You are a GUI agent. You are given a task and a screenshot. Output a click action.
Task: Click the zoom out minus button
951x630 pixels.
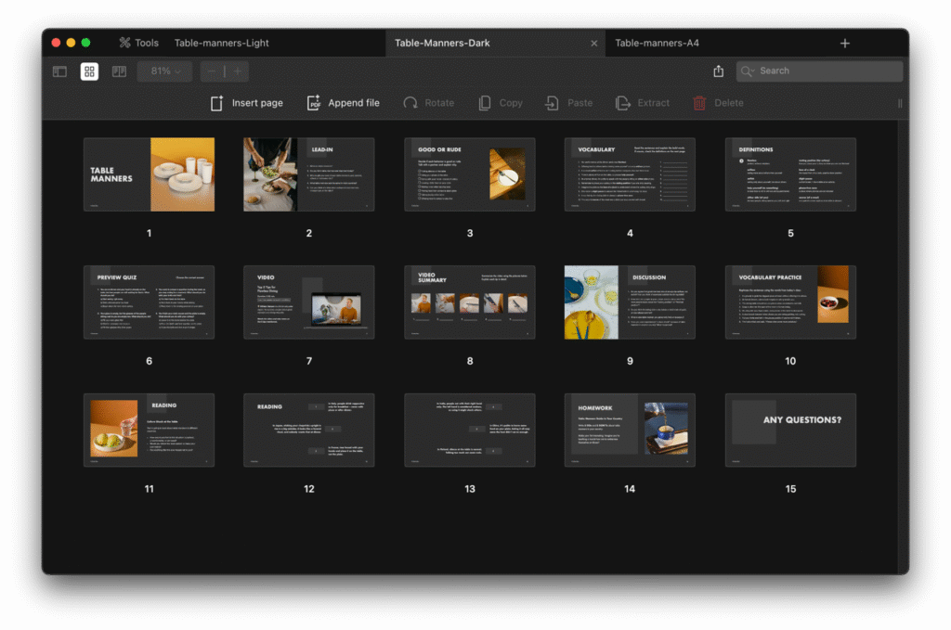click(x=212, y=71)
